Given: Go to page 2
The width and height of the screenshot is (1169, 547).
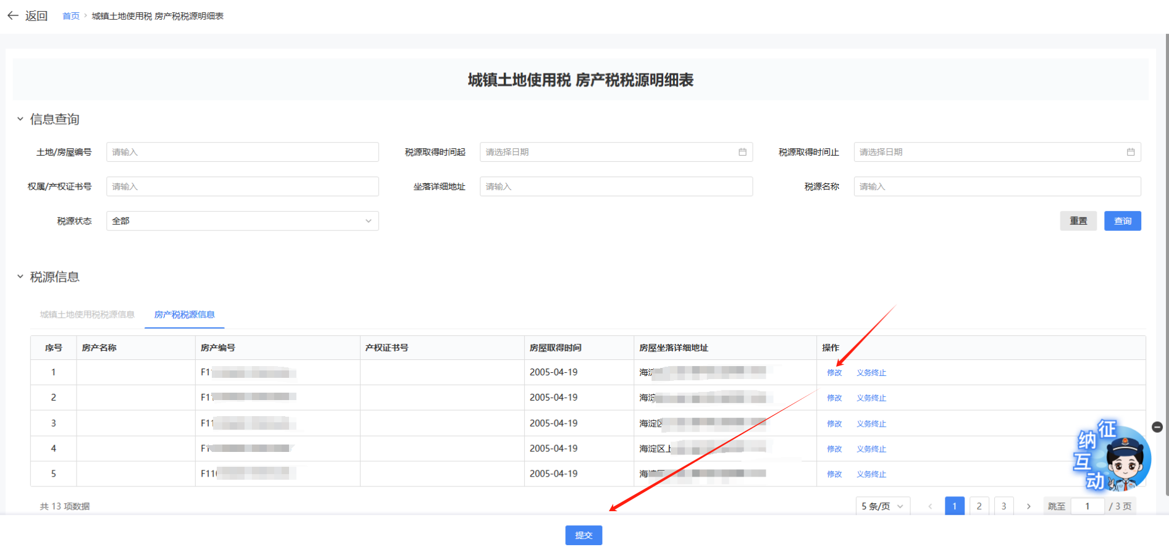Looking at the screenshot, I should [x=979, y=506].
